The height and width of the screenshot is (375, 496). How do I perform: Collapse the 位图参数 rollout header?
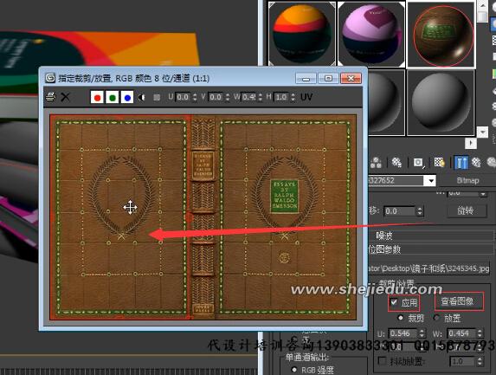click(x=431, y=249)
